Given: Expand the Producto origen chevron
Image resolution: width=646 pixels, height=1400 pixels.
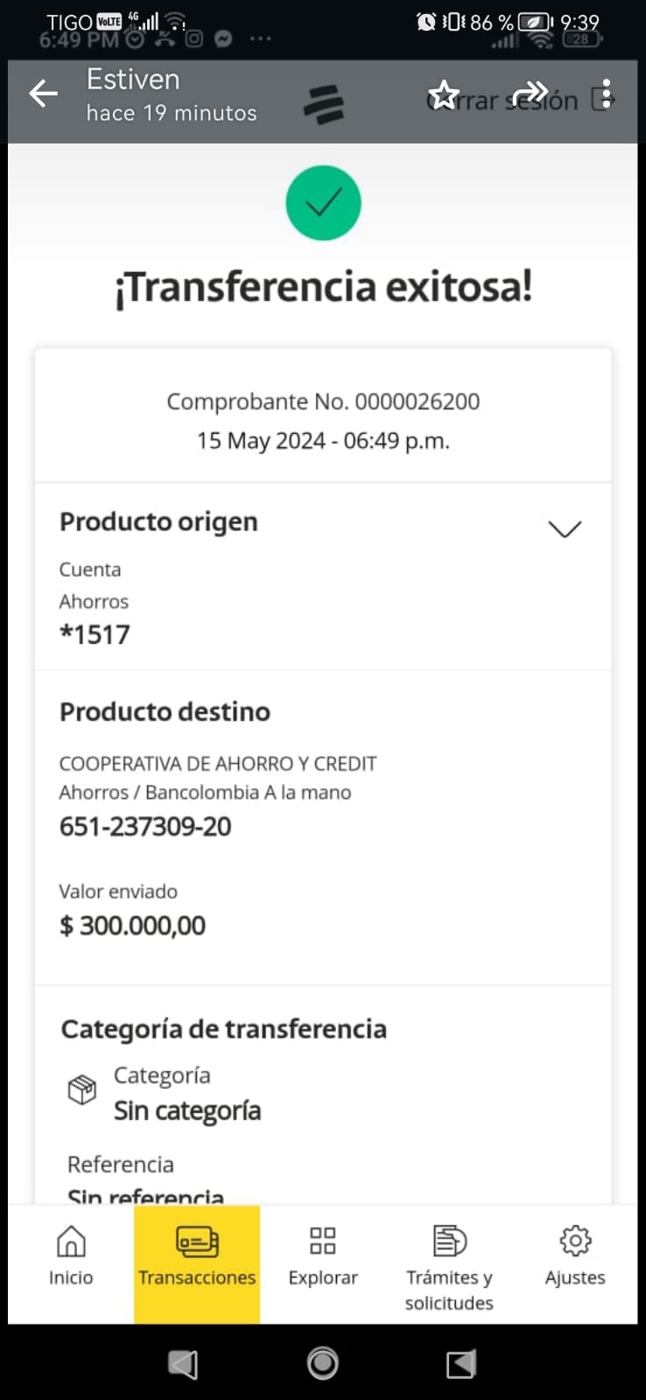Looking at the screenshot, I should click(565, 528).
